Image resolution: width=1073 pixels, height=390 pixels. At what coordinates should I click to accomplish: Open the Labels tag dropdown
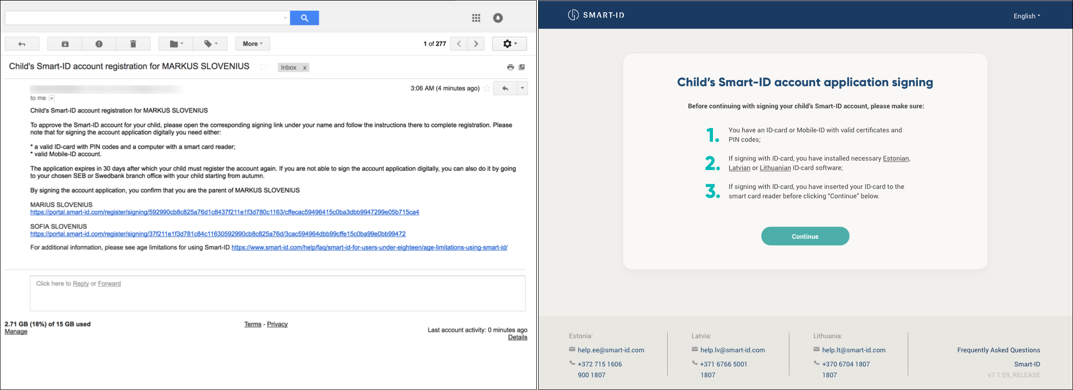pos(210,44)
